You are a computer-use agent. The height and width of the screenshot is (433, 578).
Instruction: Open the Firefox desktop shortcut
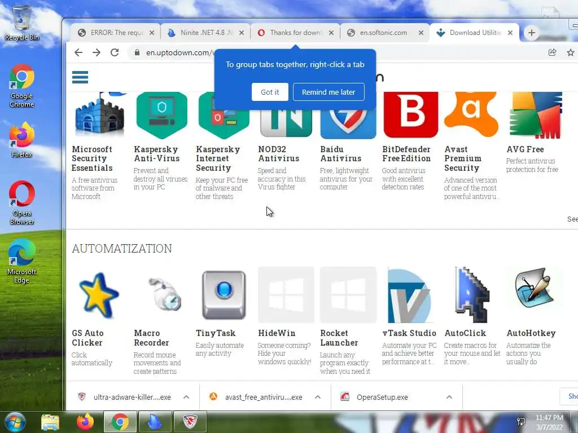point(22,140)
